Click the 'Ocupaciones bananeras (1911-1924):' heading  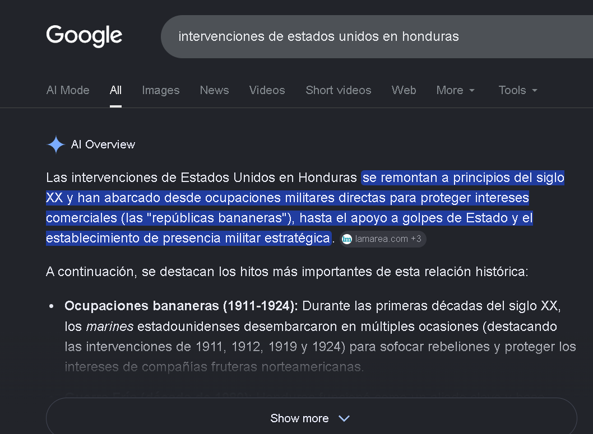pyautogui.click(x=181, y=306)
